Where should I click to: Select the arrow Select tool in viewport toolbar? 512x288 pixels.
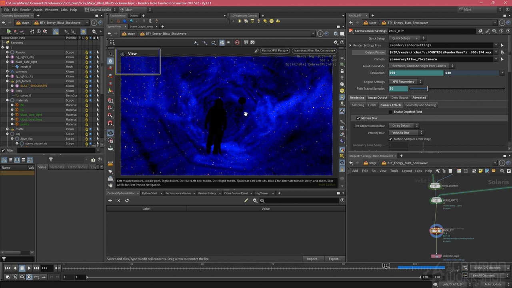110,53
